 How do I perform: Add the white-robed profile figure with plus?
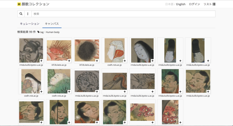click(x=125, y=61)
